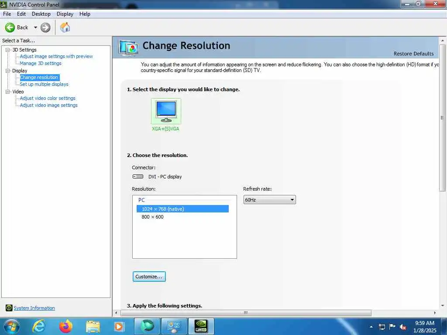447x335 pixels.
Task: Open Windows Explorer folder from the taskbar
Action: (x=93, y=327)
